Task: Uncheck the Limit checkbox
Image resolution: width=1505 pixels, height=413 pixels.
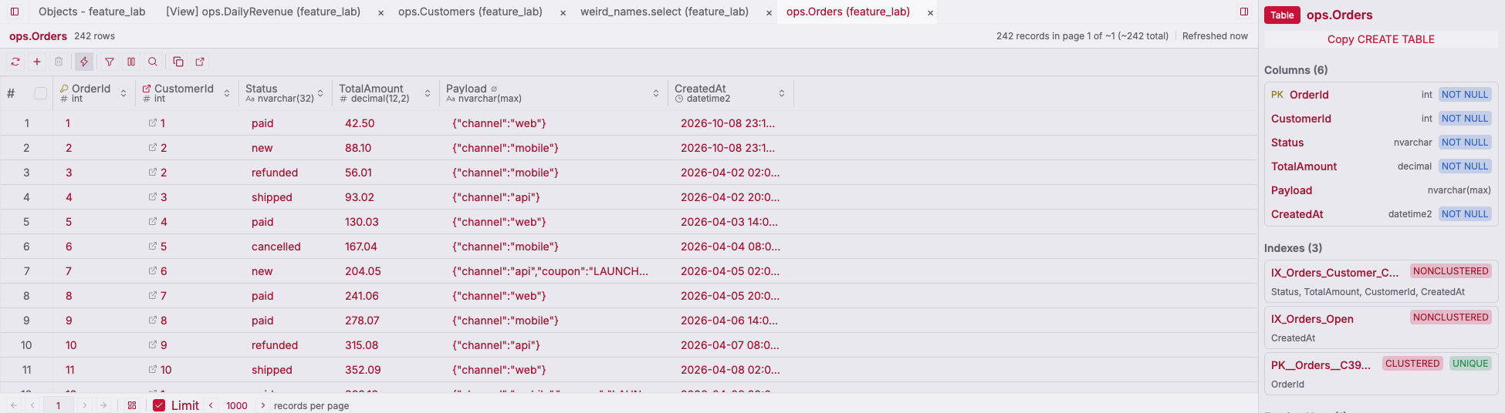Action: [x=159, y=405]
